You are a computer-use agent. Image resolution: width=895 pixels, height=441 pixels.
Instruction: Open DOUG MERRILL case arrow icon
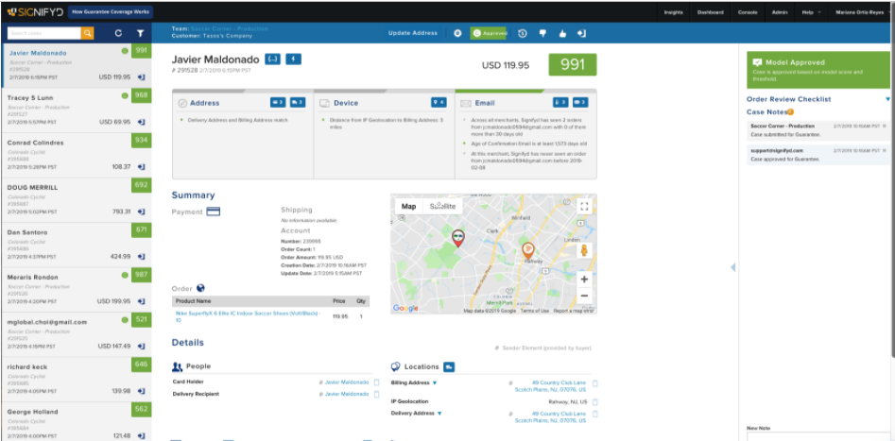141,212
